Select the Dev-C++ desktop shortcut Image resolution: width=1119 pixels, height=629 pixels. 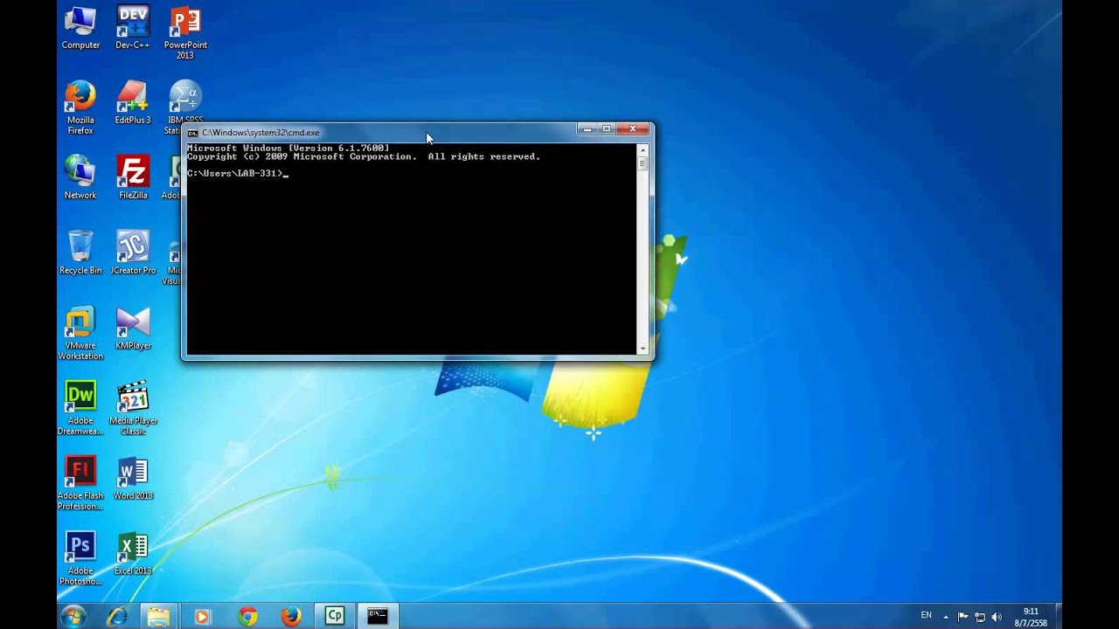click(133, 28)
